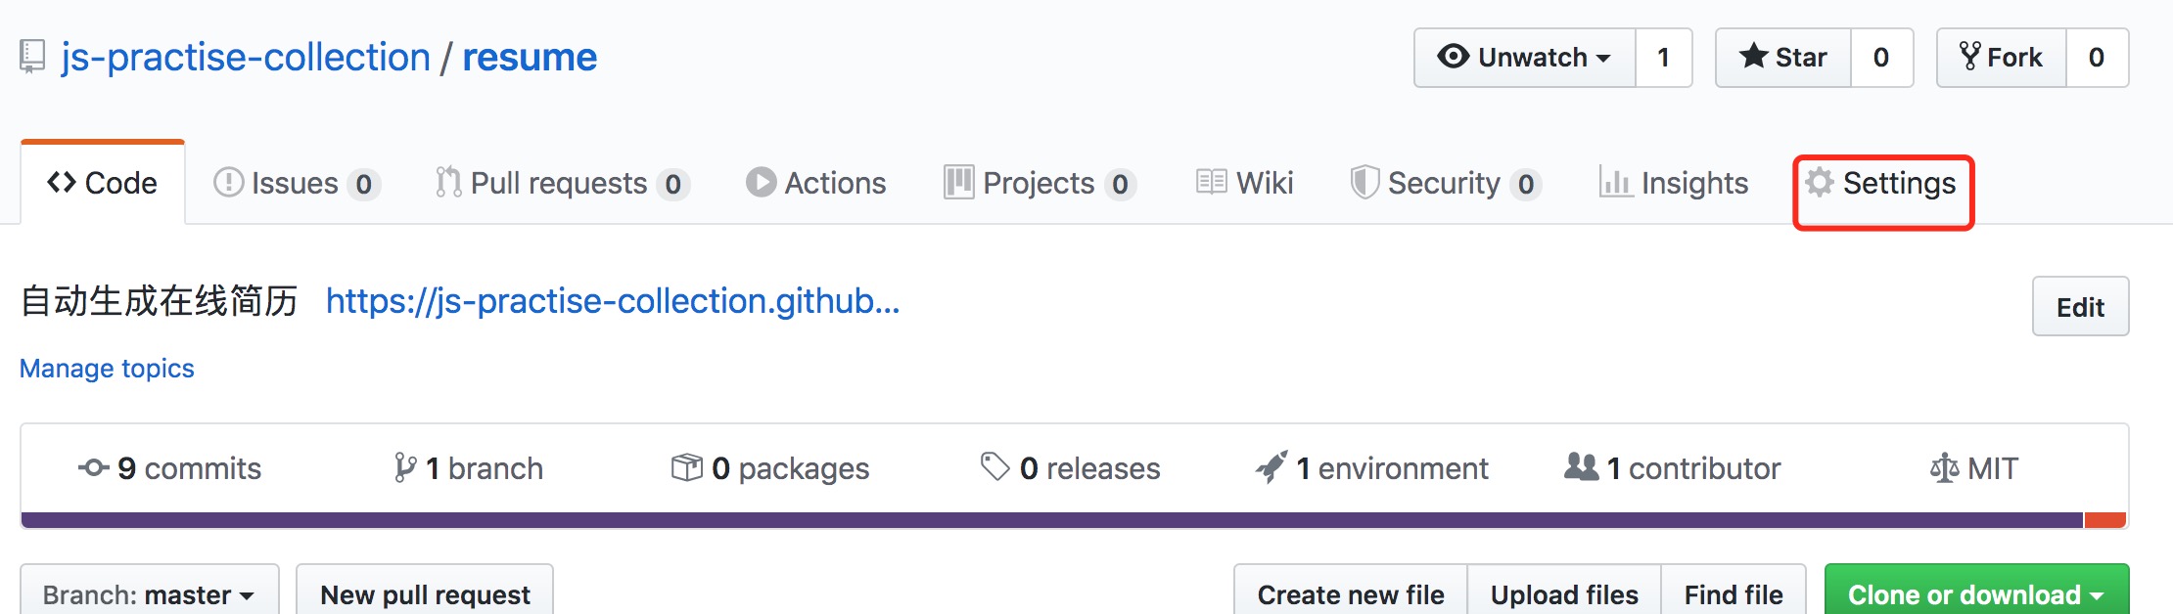Screen dimensions: 2173x614
Task: Click the Settings gear icon
Action: [x=1819, y=182]
